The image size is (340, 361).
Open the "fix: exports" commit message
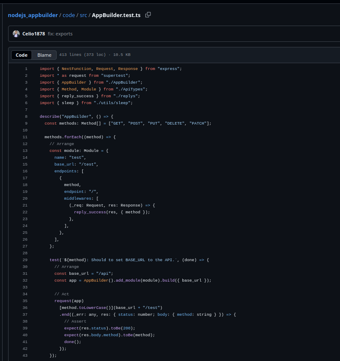pos(60,34)
